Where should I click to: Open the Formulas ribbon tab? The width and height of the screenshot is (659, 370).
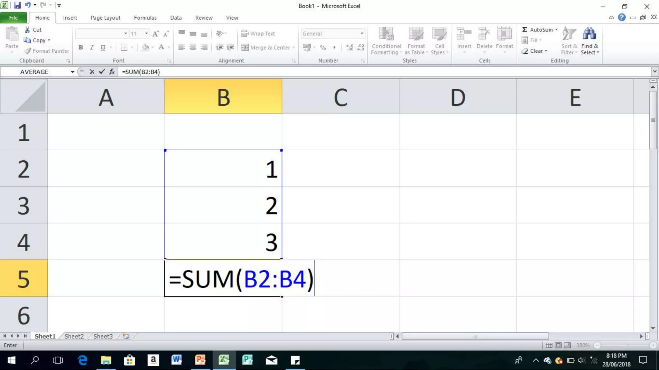145,18
